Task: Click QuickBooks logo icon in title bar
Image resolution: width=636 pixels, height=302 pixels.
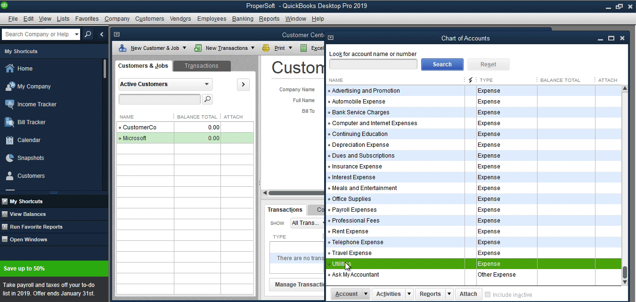Action: (x=5, y=5)
